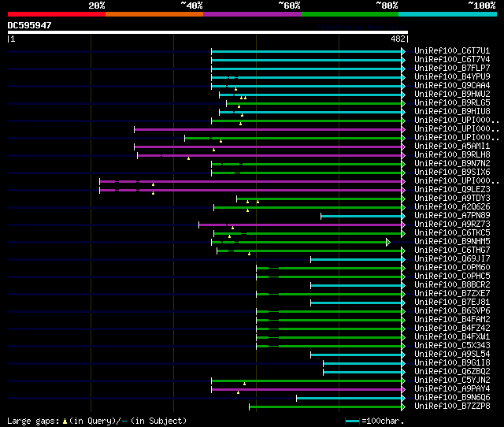Click the UniRef100_C6THG7 label
504x427 pixels.
coord(452,251)
